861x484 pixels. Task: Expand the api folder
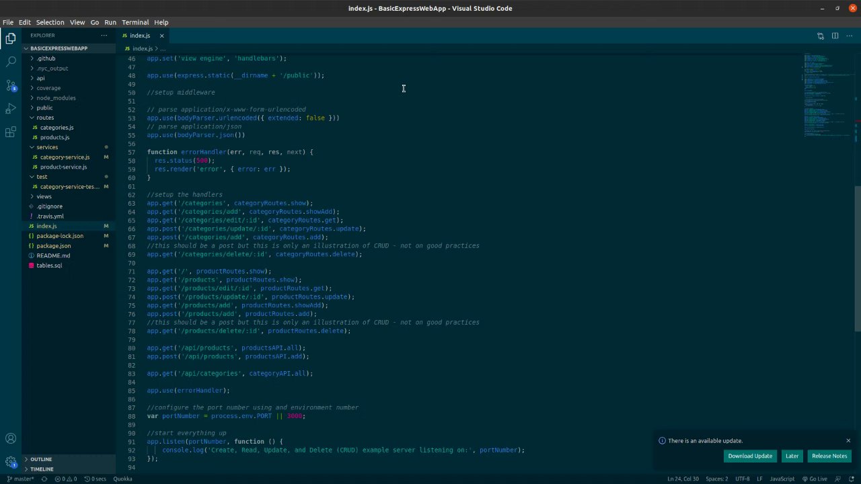point(40,78)
